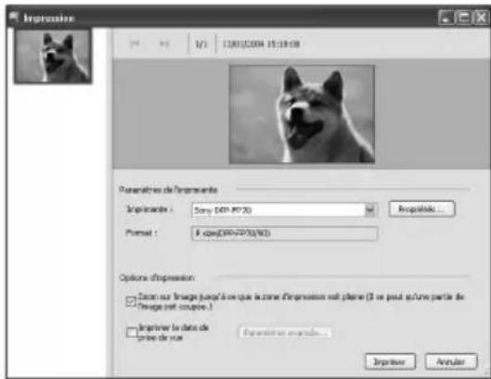491x379 pixels.
Task: Minimize the Impression window
Action: click(x=446, y=18)
